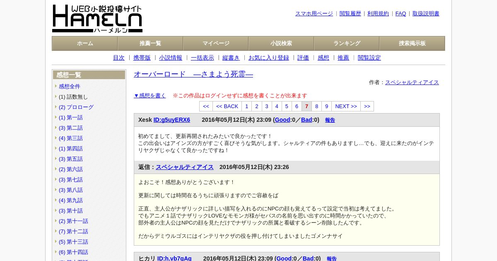This screenshot has height=261, width=497.
Task: Select (2) 第十一話 in sidebar
Action: coord(73,221)
